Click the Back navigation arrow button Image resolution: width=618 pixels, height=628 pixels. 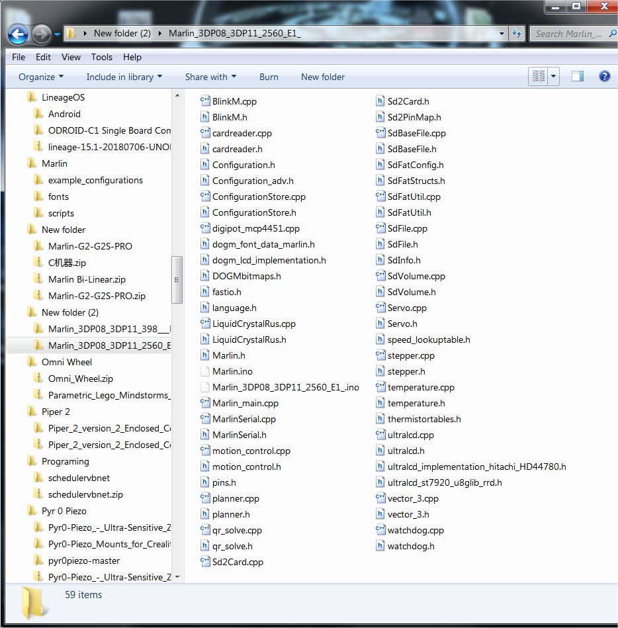[x=19, y=34]
